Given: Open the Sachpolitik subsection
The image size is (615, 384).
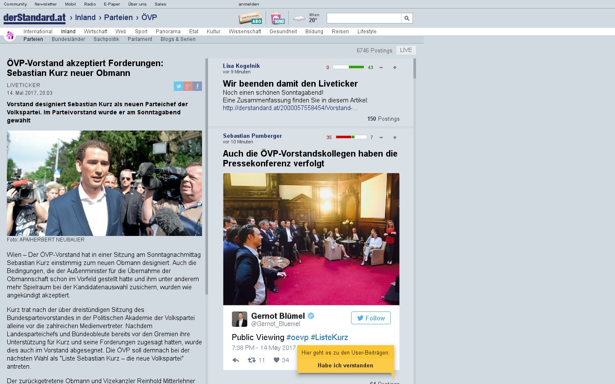Looking at the screenshot, I should click(x=106, y=39).
